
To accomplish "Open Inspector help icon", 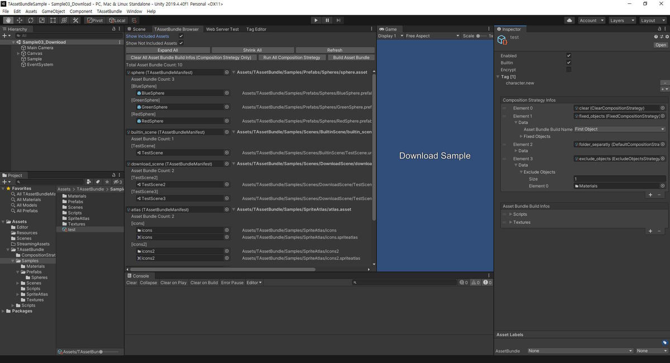I will pos(655,37).
